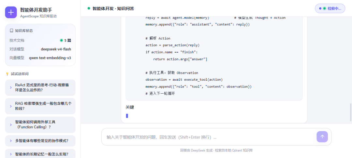Click the book icon beside 知识库状态
Viewport: 352px width, 158px height.
tap(11, 31)
